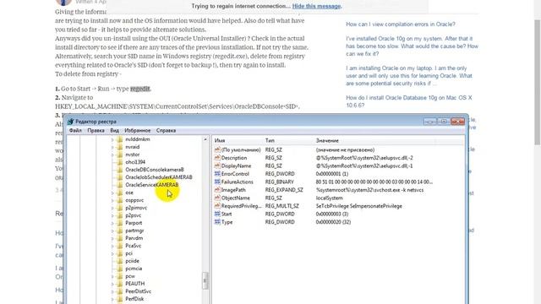Open the Правка menu
This screenshot has width=541, height=304.
(x=96, y=131)
